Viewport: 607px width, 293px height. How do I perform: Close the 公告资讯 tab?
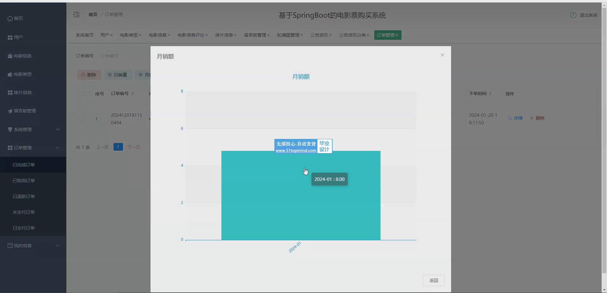(330, 35)
